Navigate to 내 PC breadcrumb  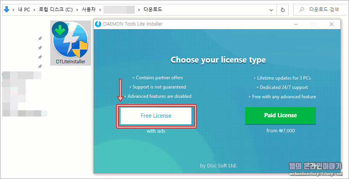tap(24, 10)
